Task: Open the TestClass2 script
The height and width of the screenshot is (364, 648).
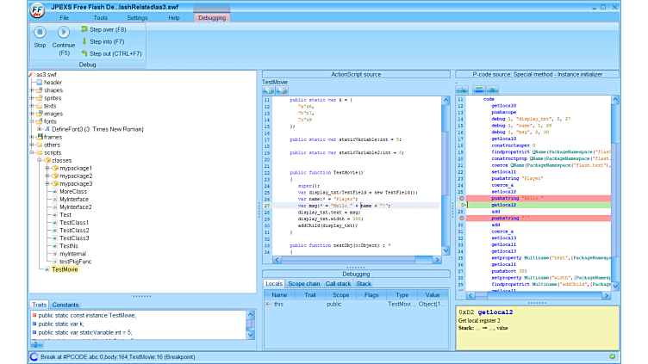Action: (74, 231)
